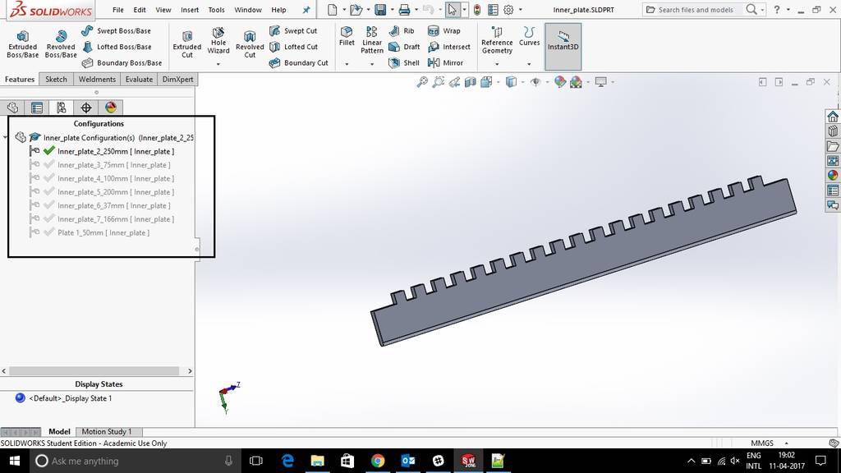The image size is (841, 473).
Task: Expand the Reference Geometry dropdown arrow
Action: pos(497,64)
